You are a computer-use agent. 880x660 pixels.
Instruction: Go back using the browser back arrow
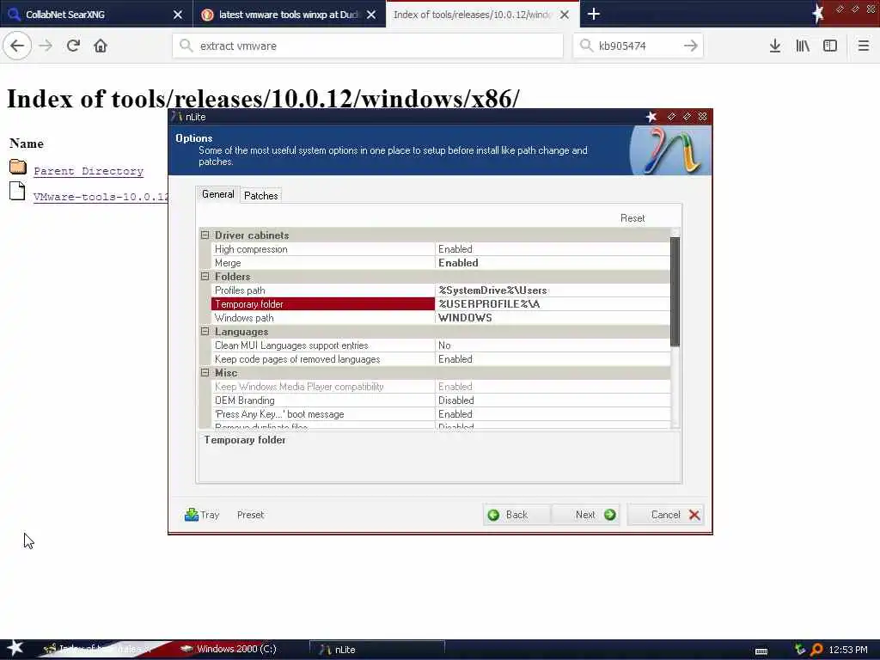pyautogui.click(x=17, y=46)
